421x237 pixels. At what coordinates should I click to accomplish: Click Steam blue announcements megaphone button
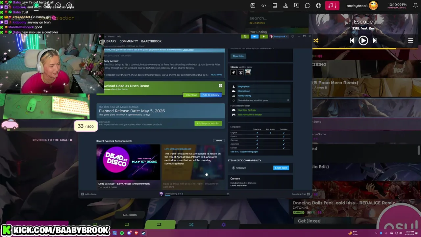(x=255, y=37)
